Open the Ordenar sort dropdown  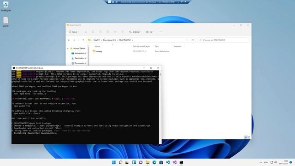tap(136, 32)
